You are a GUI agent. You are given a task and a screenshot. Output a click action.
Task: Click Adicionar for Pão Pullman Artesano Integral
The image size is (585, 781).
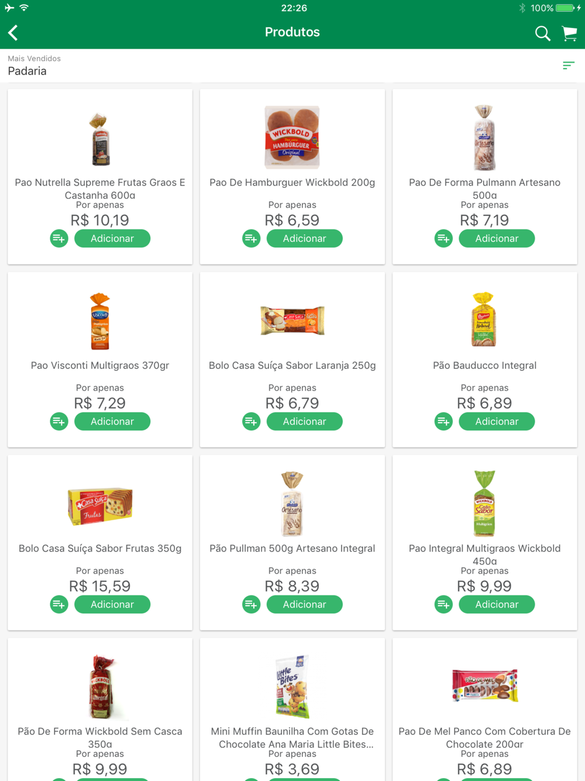pos(304,604)
